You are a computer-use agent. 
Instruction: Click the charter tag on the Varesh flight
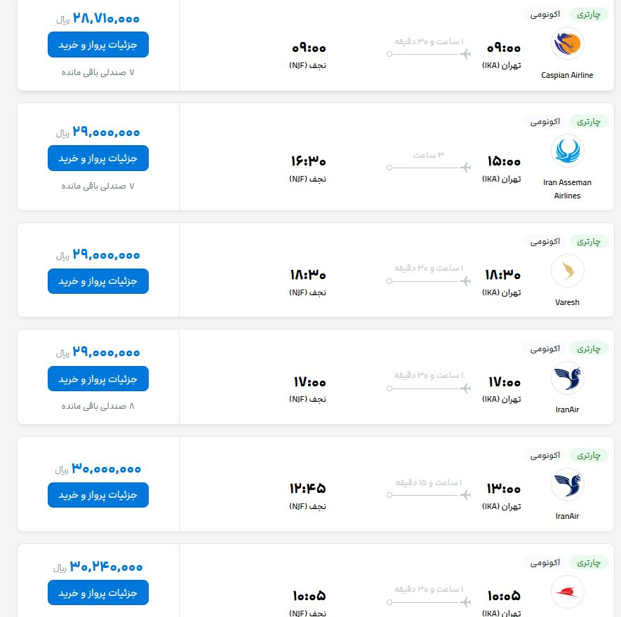coord(589,241)
